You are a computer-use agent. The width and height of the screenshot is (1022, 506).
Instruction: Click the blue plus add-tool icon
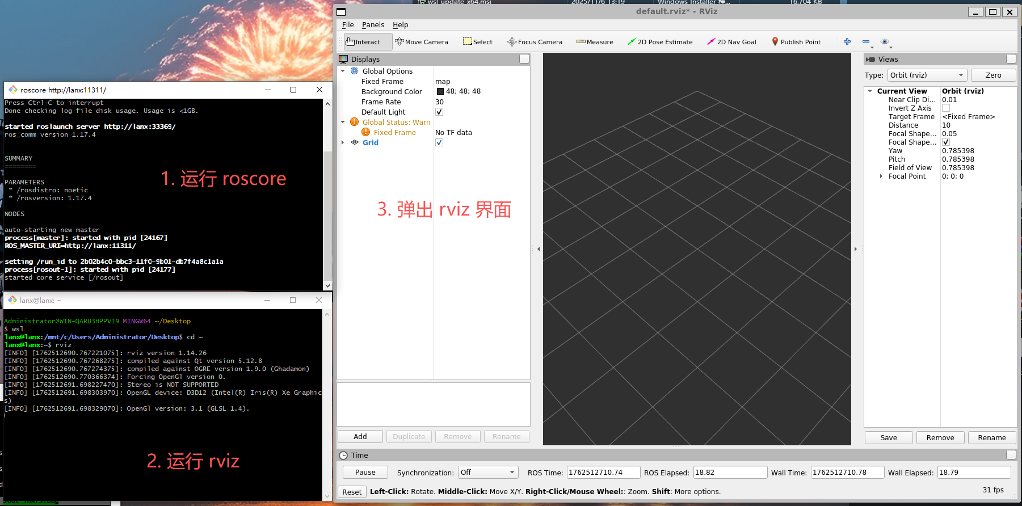coord(847,41)
